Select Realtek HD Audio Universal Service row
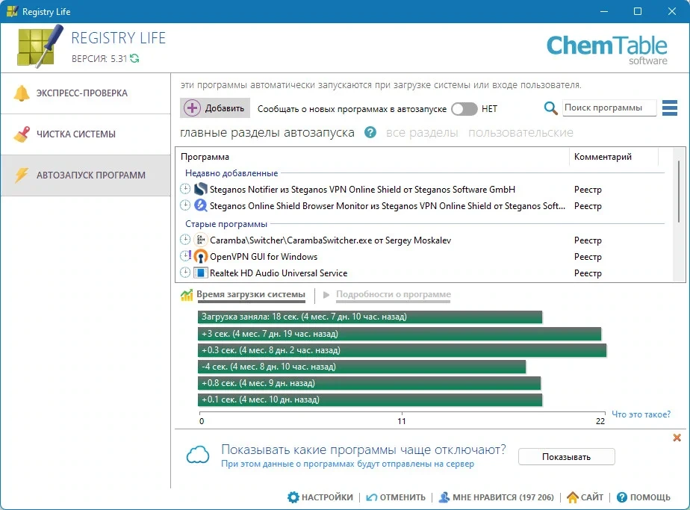This screenshot has height=510, width=690. point(279,273)
